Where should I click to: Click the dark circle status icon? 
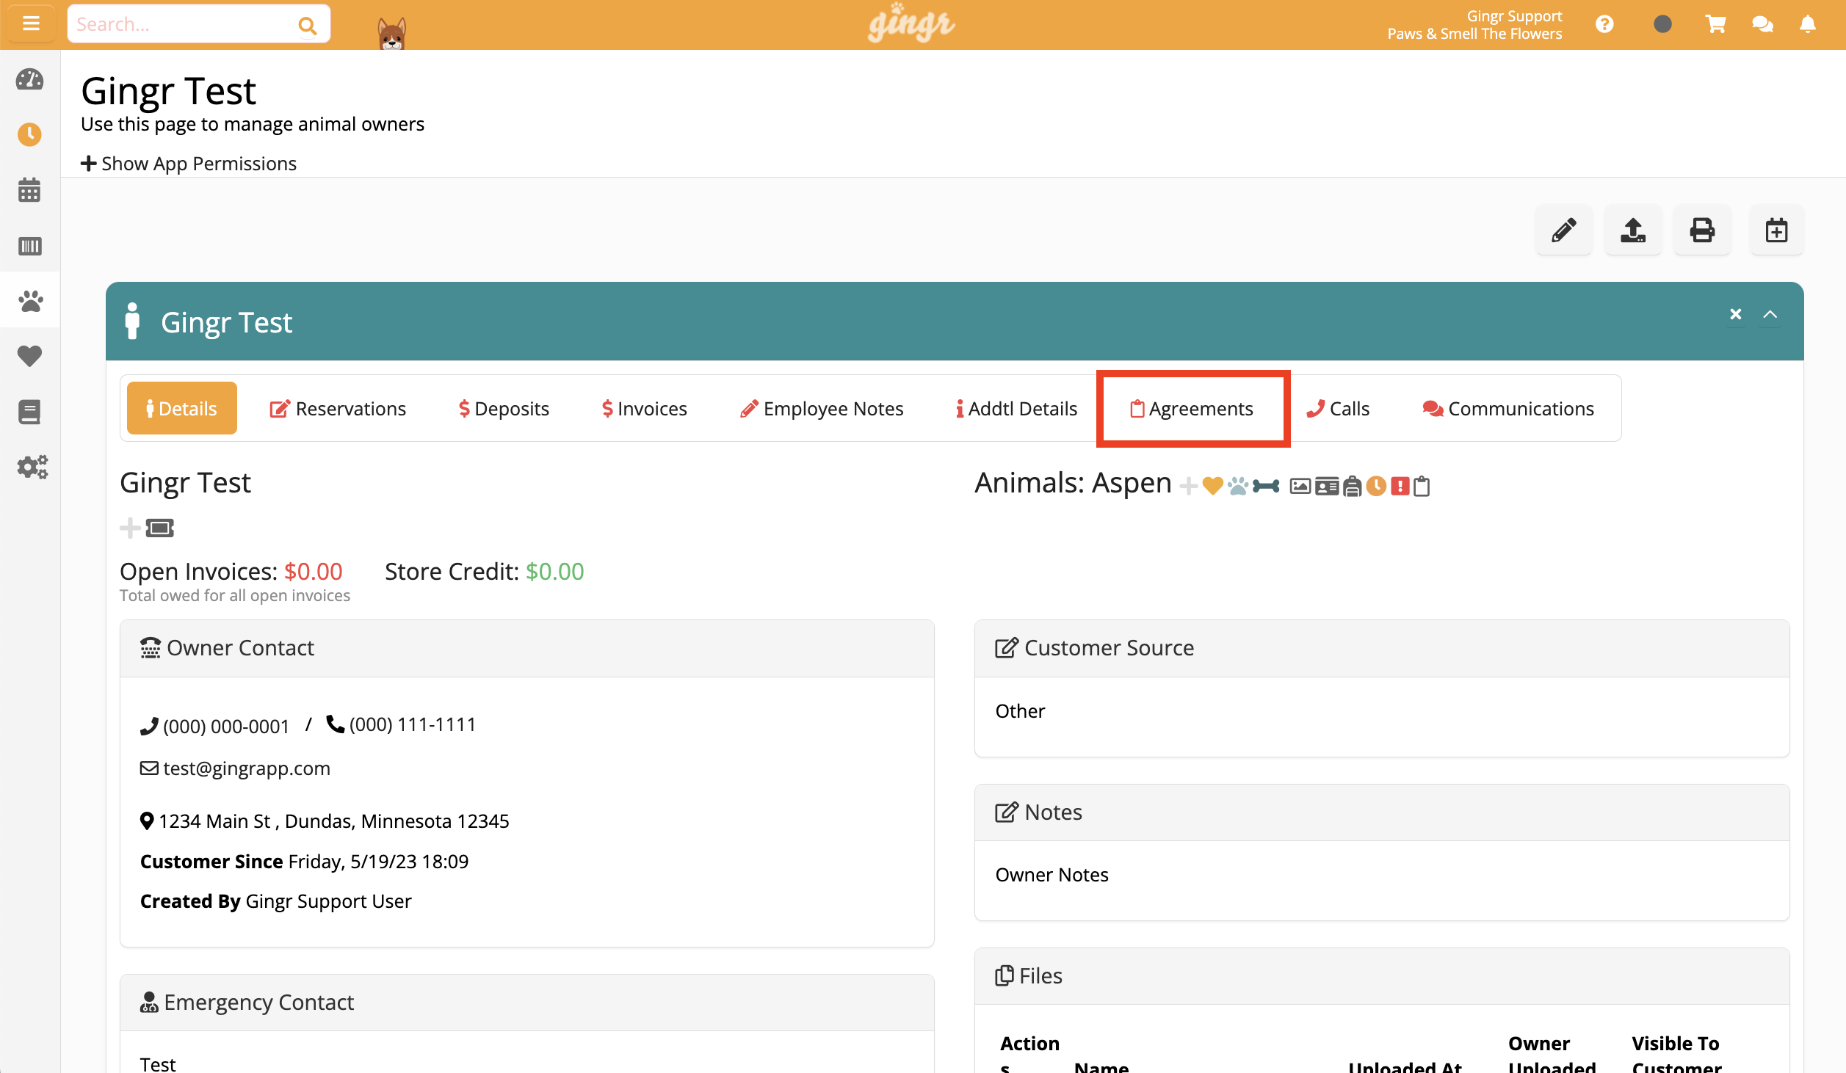[1662, 24]
